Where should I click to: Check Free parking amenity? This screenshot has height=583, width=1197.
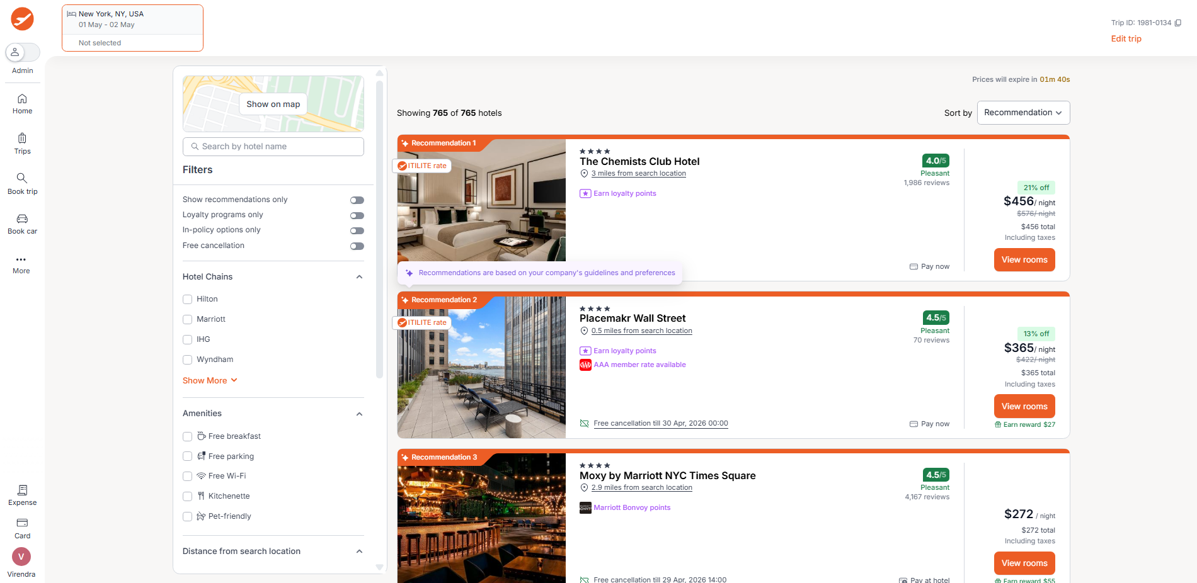(187, 456)
